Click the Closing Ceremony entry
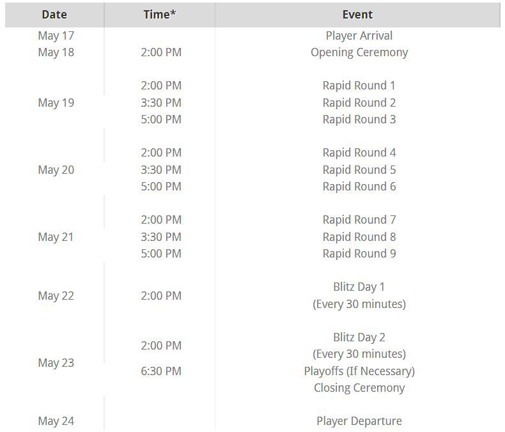 pos(359,388)
